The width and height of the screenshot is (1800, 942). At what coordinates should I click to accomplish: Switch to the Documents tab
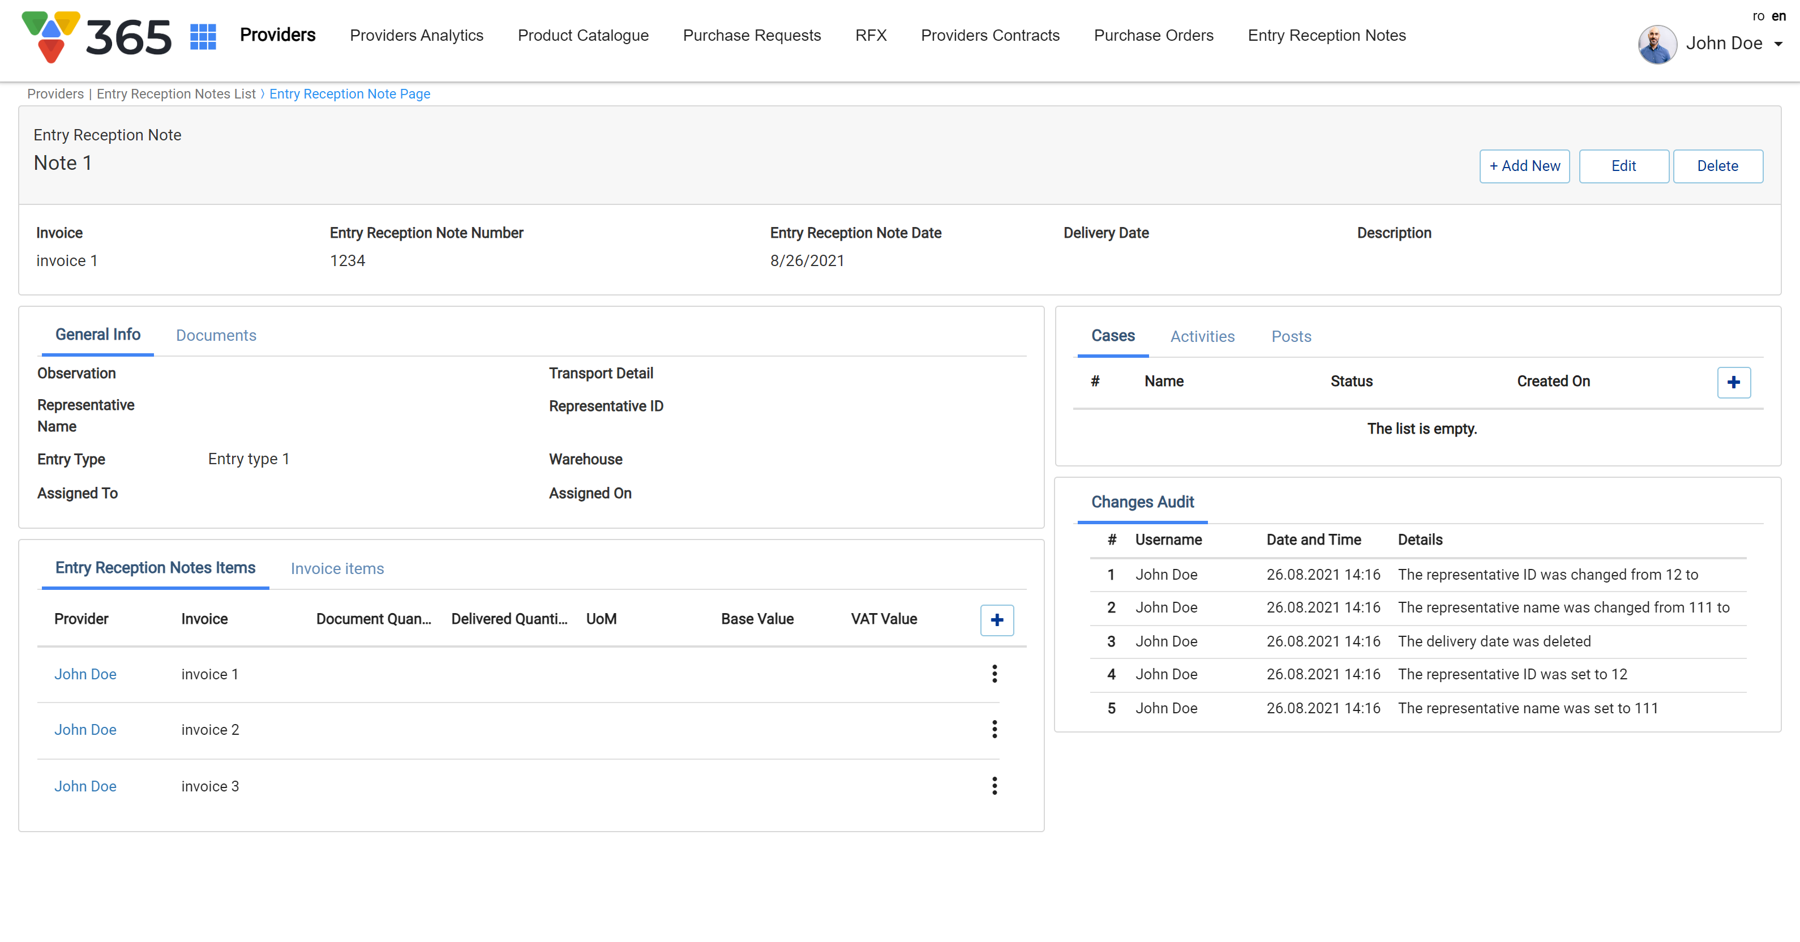tap(216, 336)
